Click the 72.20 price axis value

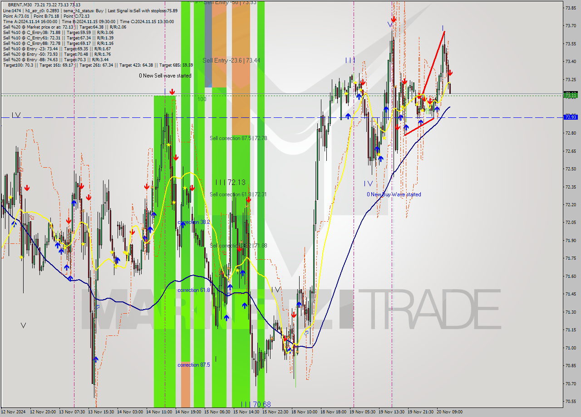click(571, 205)
